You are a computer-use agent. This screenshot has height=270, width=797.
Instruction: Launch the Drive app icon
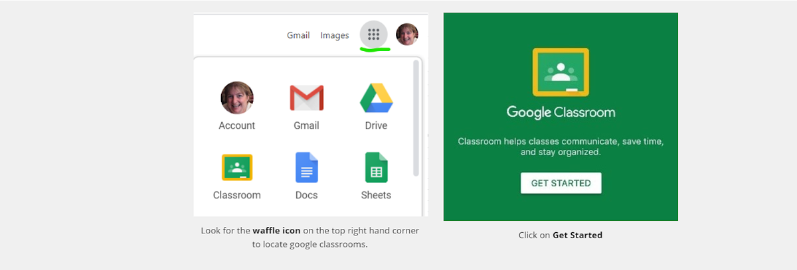pyautogui.click(x=376, y=98)
